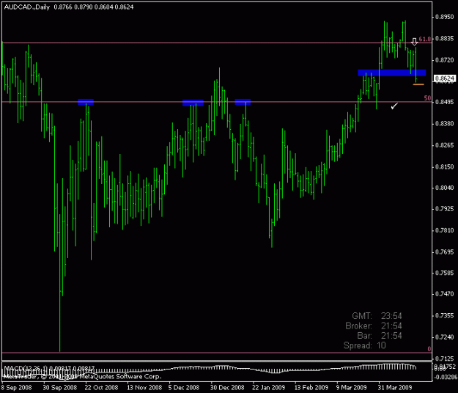Click the Broker 21:54 time readout

tap(374, 326)
